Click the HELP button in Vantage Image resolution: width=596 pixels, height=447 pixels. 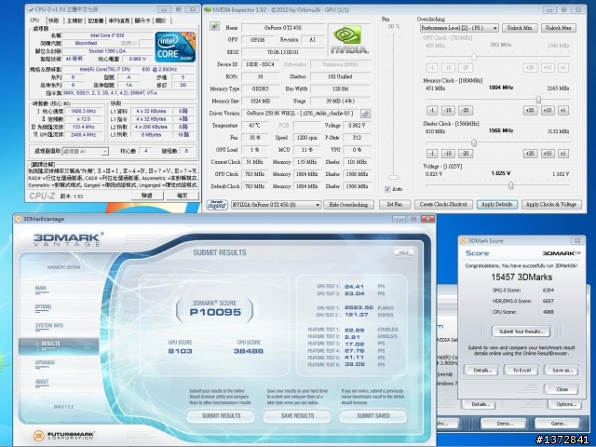[403, 252]
